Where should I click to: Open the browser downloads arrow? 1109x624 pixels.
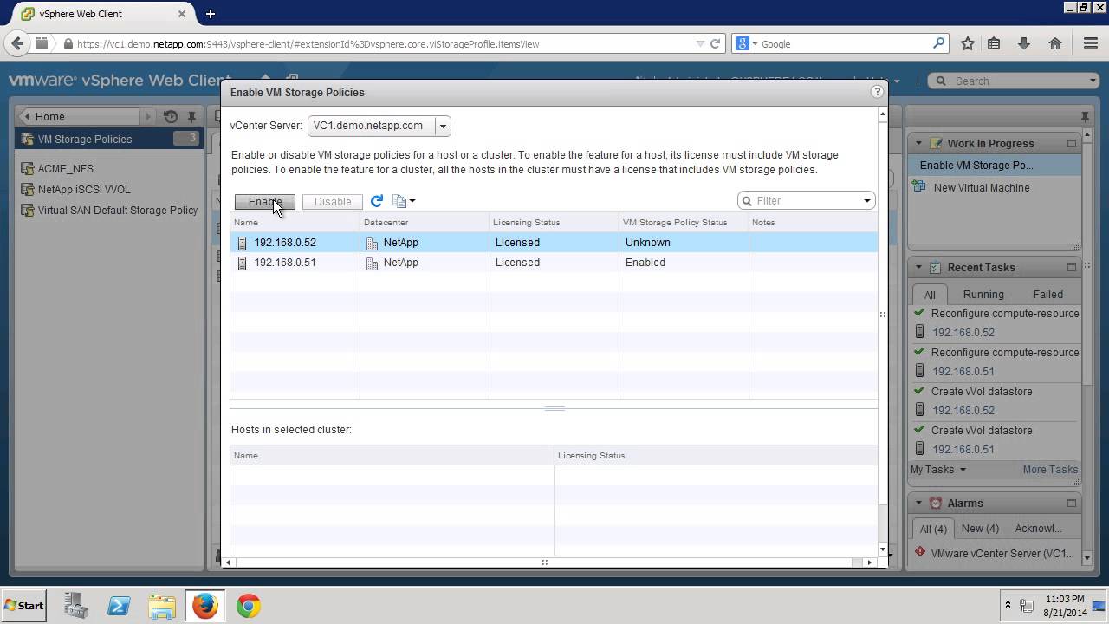point(1024,43)
